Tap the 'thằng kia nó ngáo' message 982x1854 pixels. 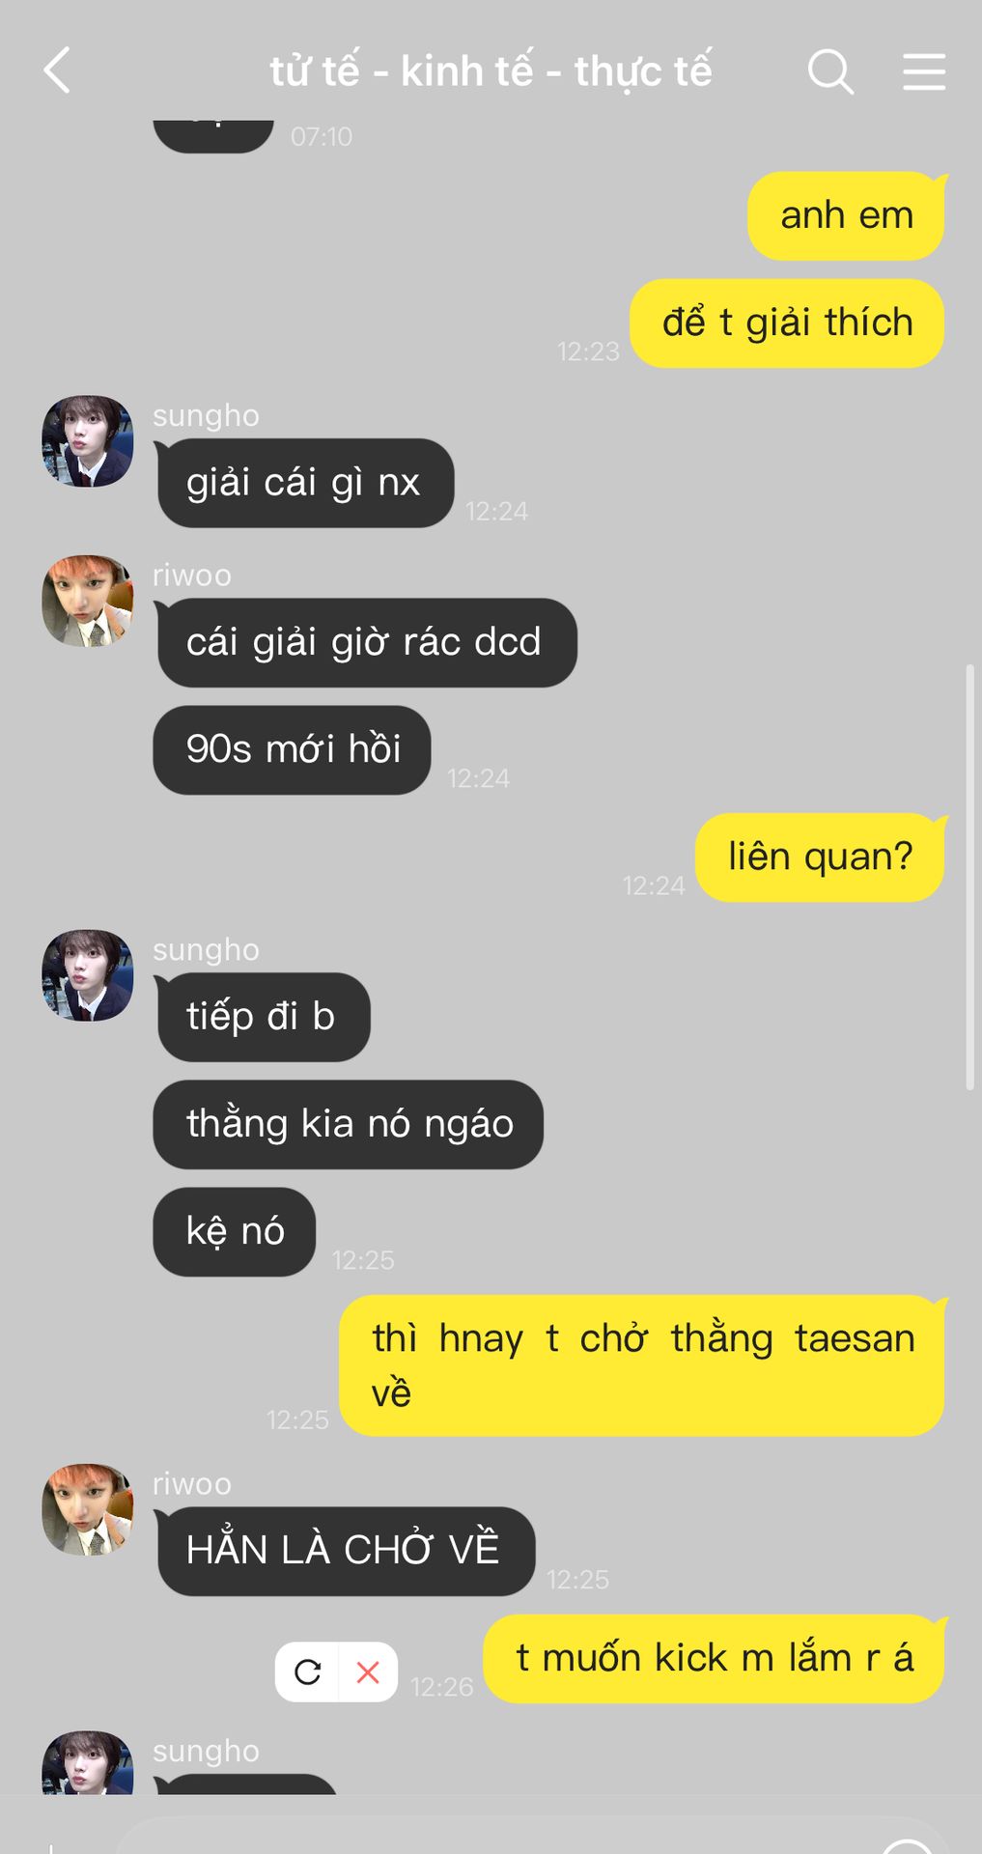[349, 1124]
